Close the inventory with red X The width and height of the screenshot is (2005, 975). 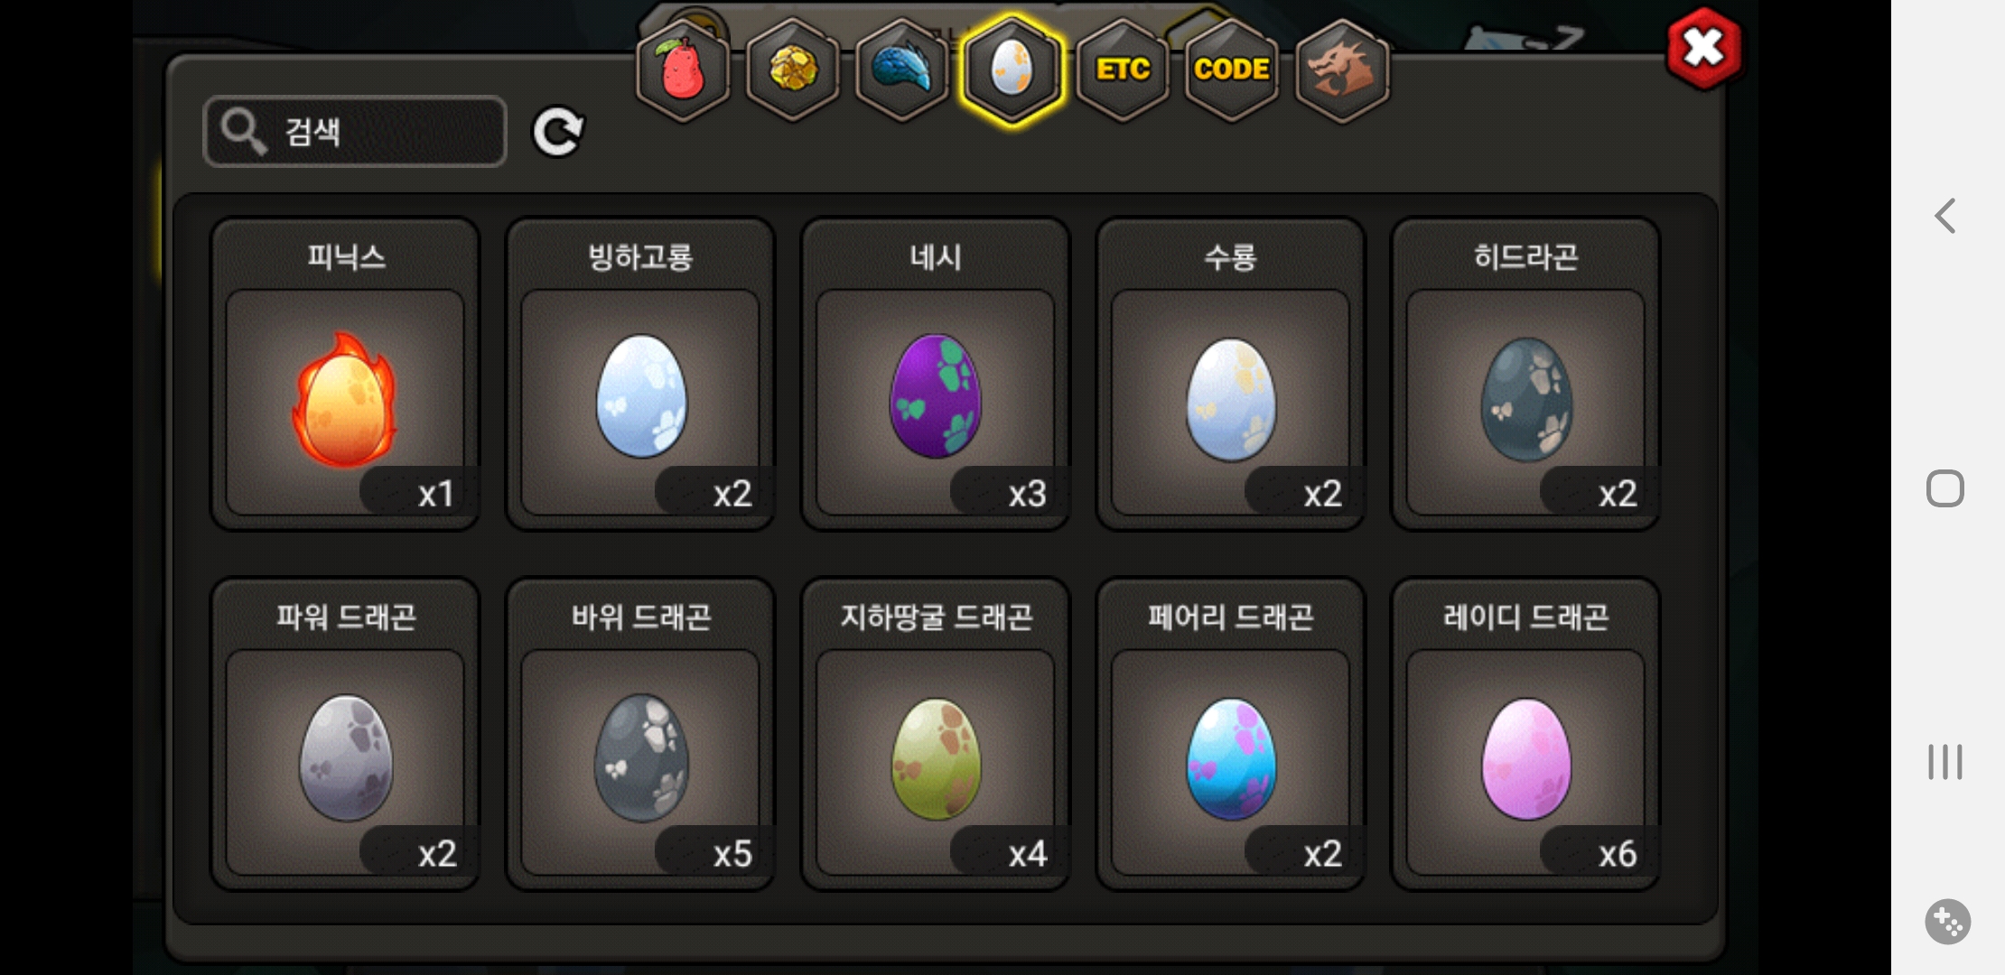click(1704, 48)
